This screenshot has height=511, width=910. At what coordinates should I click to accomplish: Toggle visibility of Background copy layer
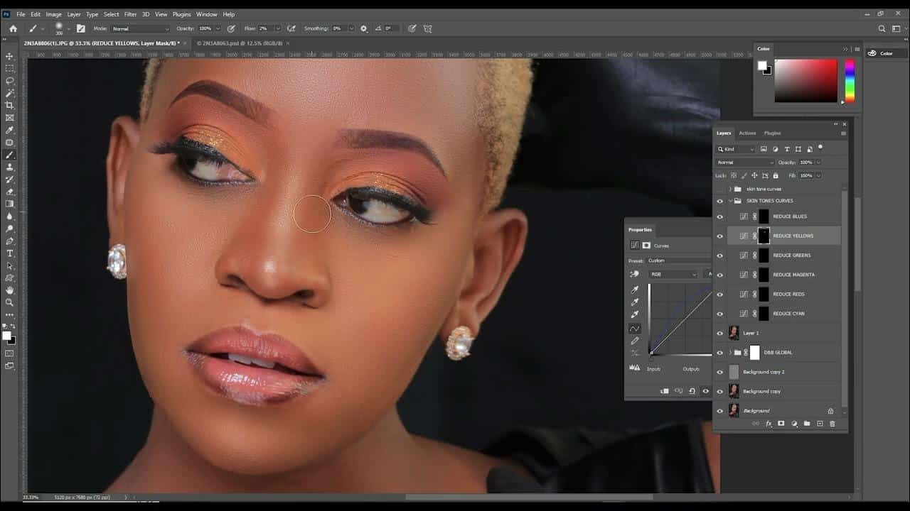pos(719,391)
